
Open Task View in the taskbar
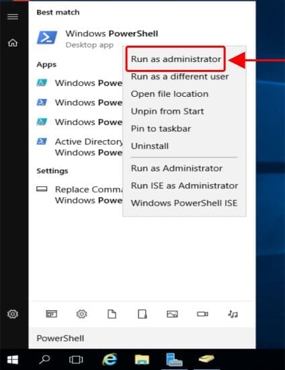pyautogui.click(x=76, y=360)
